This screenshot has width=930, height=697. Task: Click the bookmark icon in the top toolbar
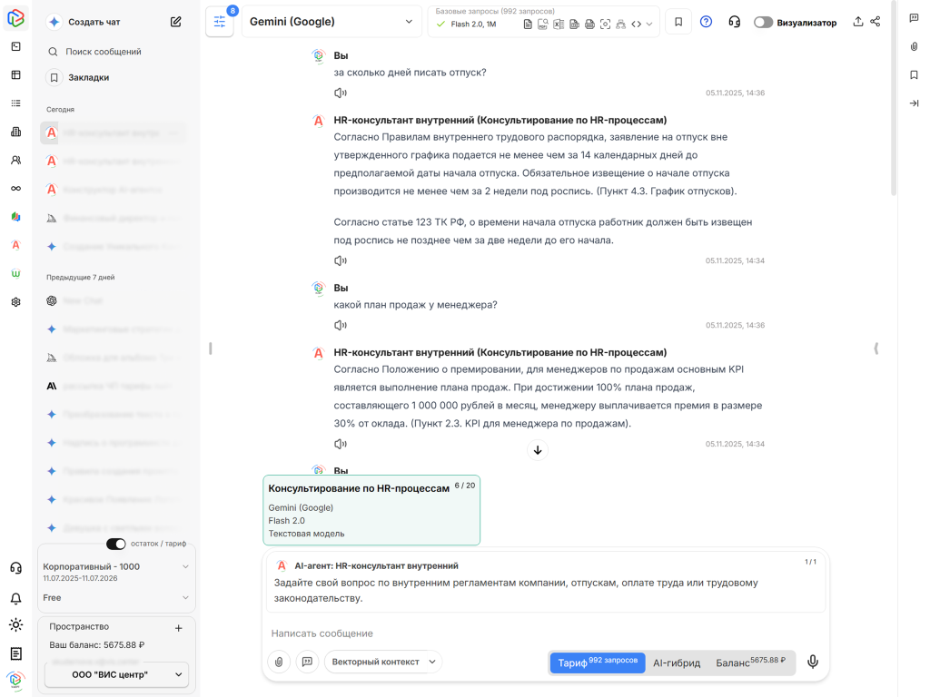point(678,22)
